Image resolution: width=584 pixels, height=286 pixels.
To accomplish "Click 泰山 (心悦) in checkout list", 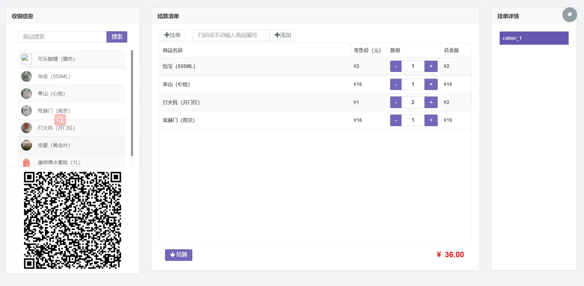I will [176, 84].
